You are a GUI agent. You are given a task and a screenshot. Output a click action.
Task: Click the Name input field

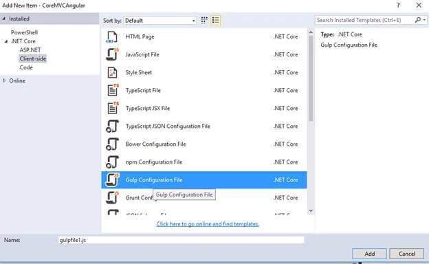click(x=181, y=240)
